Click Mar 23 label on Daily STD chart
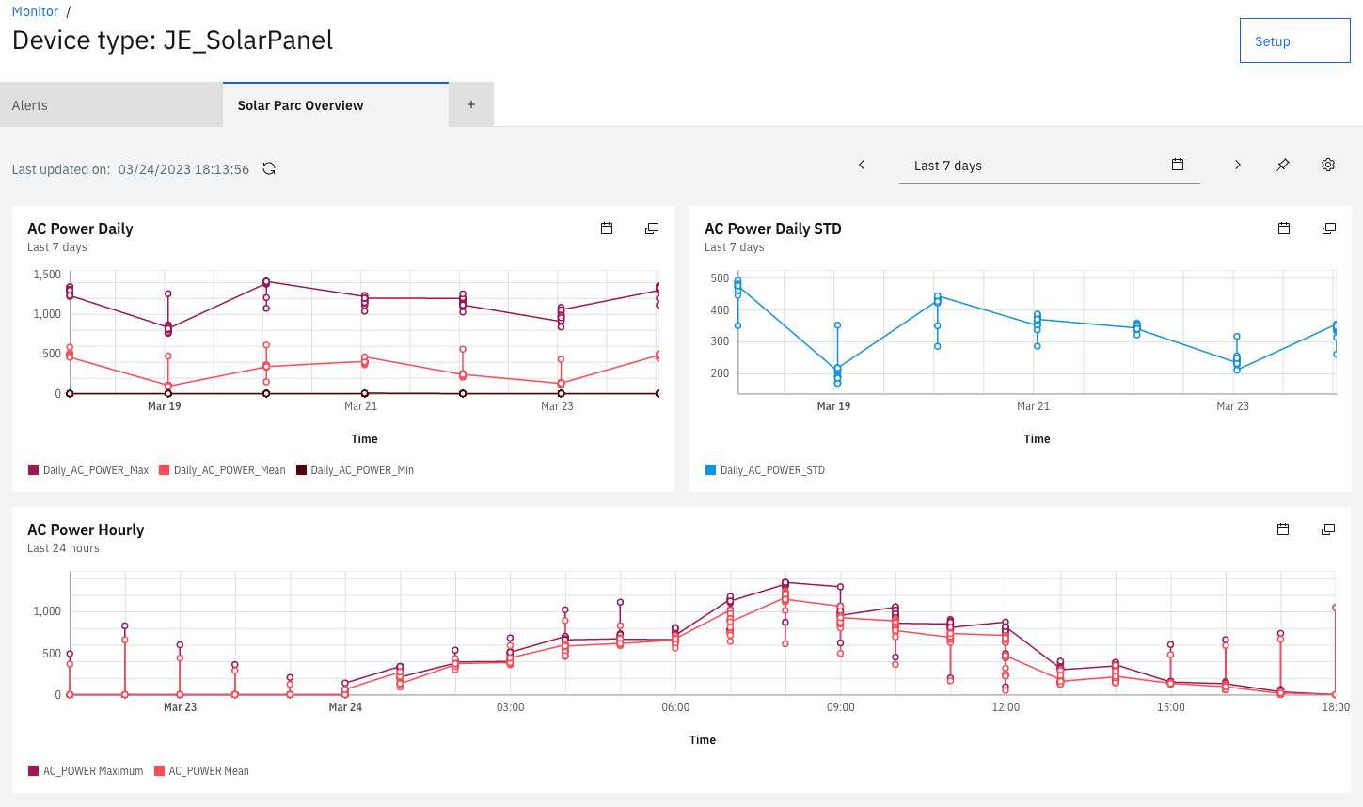Image resolution: width=1363 pixels, height=807 pixels. tap(1232, 406)
